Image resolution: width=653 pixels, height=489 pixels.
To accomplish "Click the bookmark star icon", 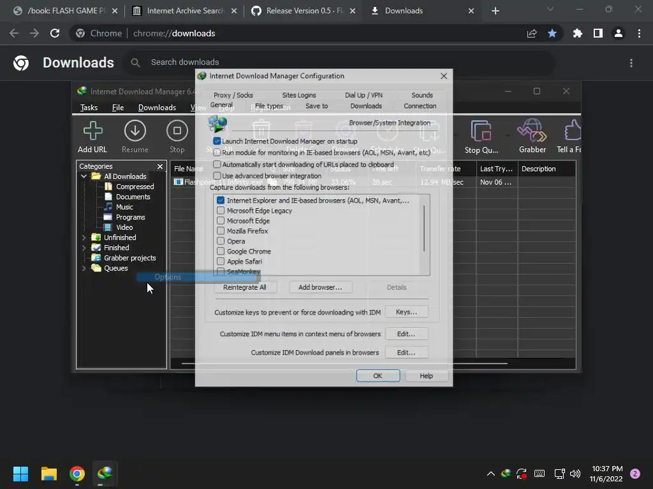I will point(552,33).
